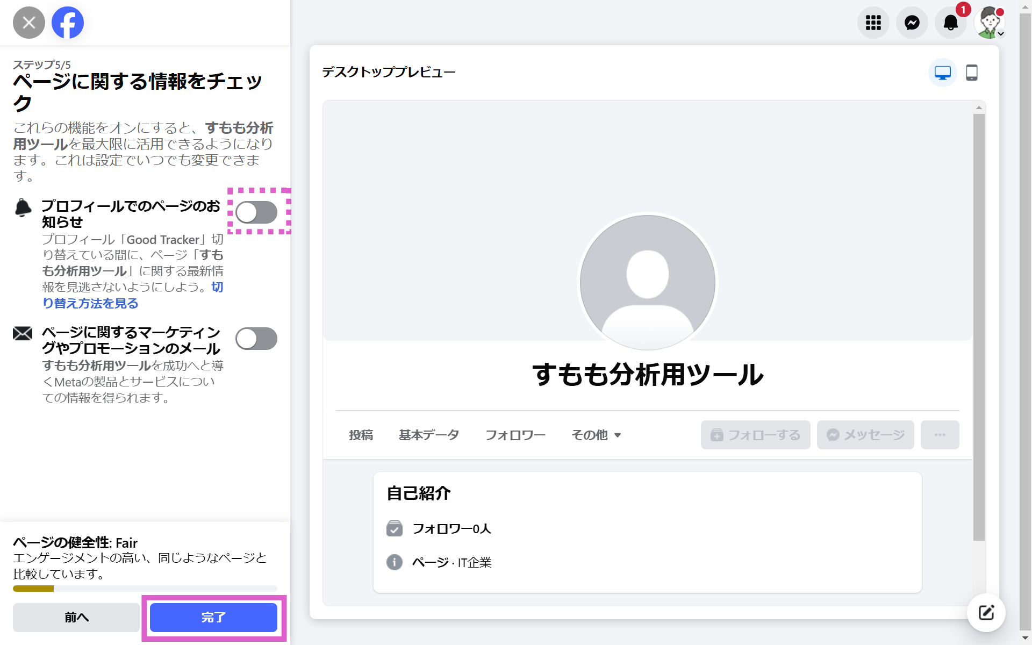
Task: Select the 基本データ tab
Action: (429, 435)
